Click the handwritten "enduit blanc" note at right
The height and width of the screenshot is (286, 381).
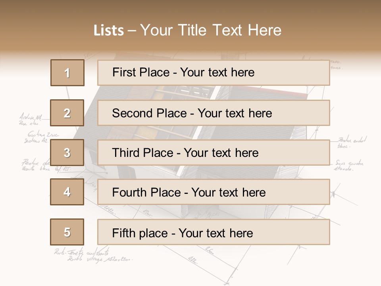352,143
